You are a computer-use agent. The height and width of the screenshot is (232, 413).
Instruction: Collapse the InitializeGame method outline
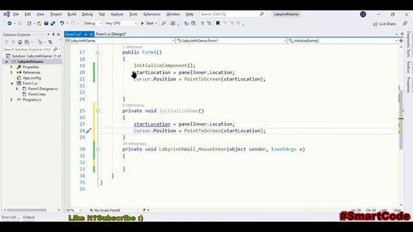97,111
